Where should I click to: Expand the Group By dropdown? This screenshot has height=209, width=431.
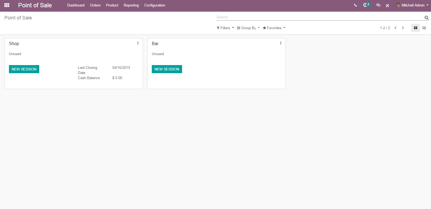(248, 28)
